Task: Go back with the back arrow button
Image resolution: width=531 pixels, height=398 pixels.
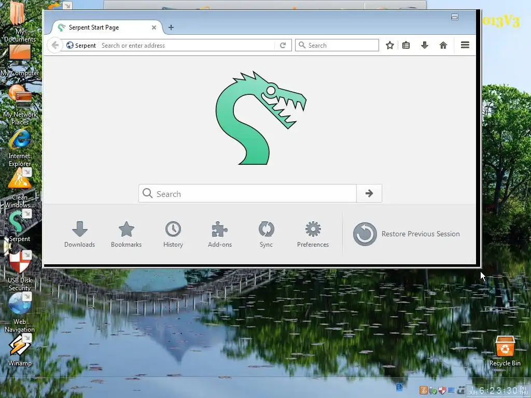Action: coord(55,46)
